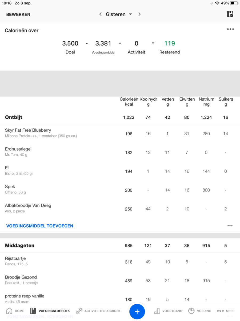Open the Meer menu dots

(220, 311)
